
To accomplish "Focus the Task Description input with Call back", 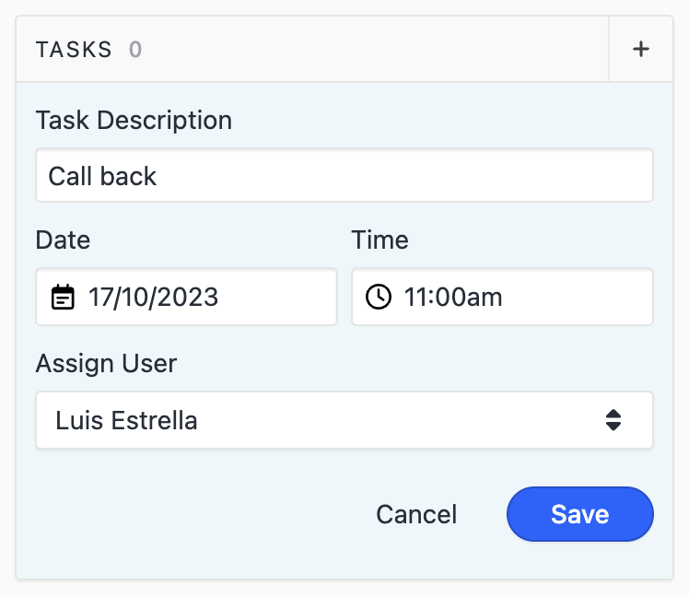I will (x=344, y=176).
